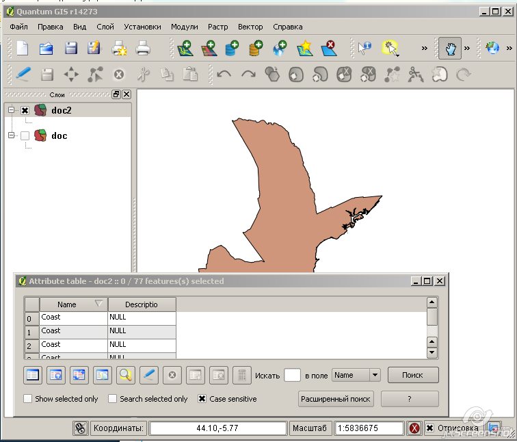Image resolution: width=517 pixels, height=442 pixels.
Task: Click the Undo arrow
Action: click(224, 74)
